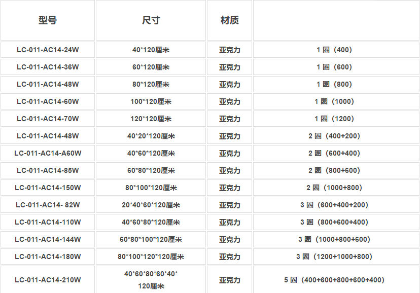
Task: Click the LC-011-AC14-60W model cell
Action: point(48,101)
